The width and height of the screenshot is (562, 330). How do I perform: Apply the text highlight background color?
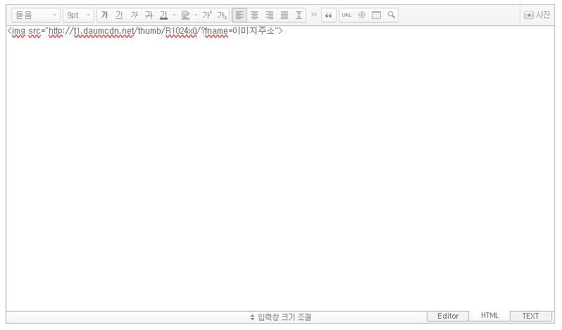(185, 15)
